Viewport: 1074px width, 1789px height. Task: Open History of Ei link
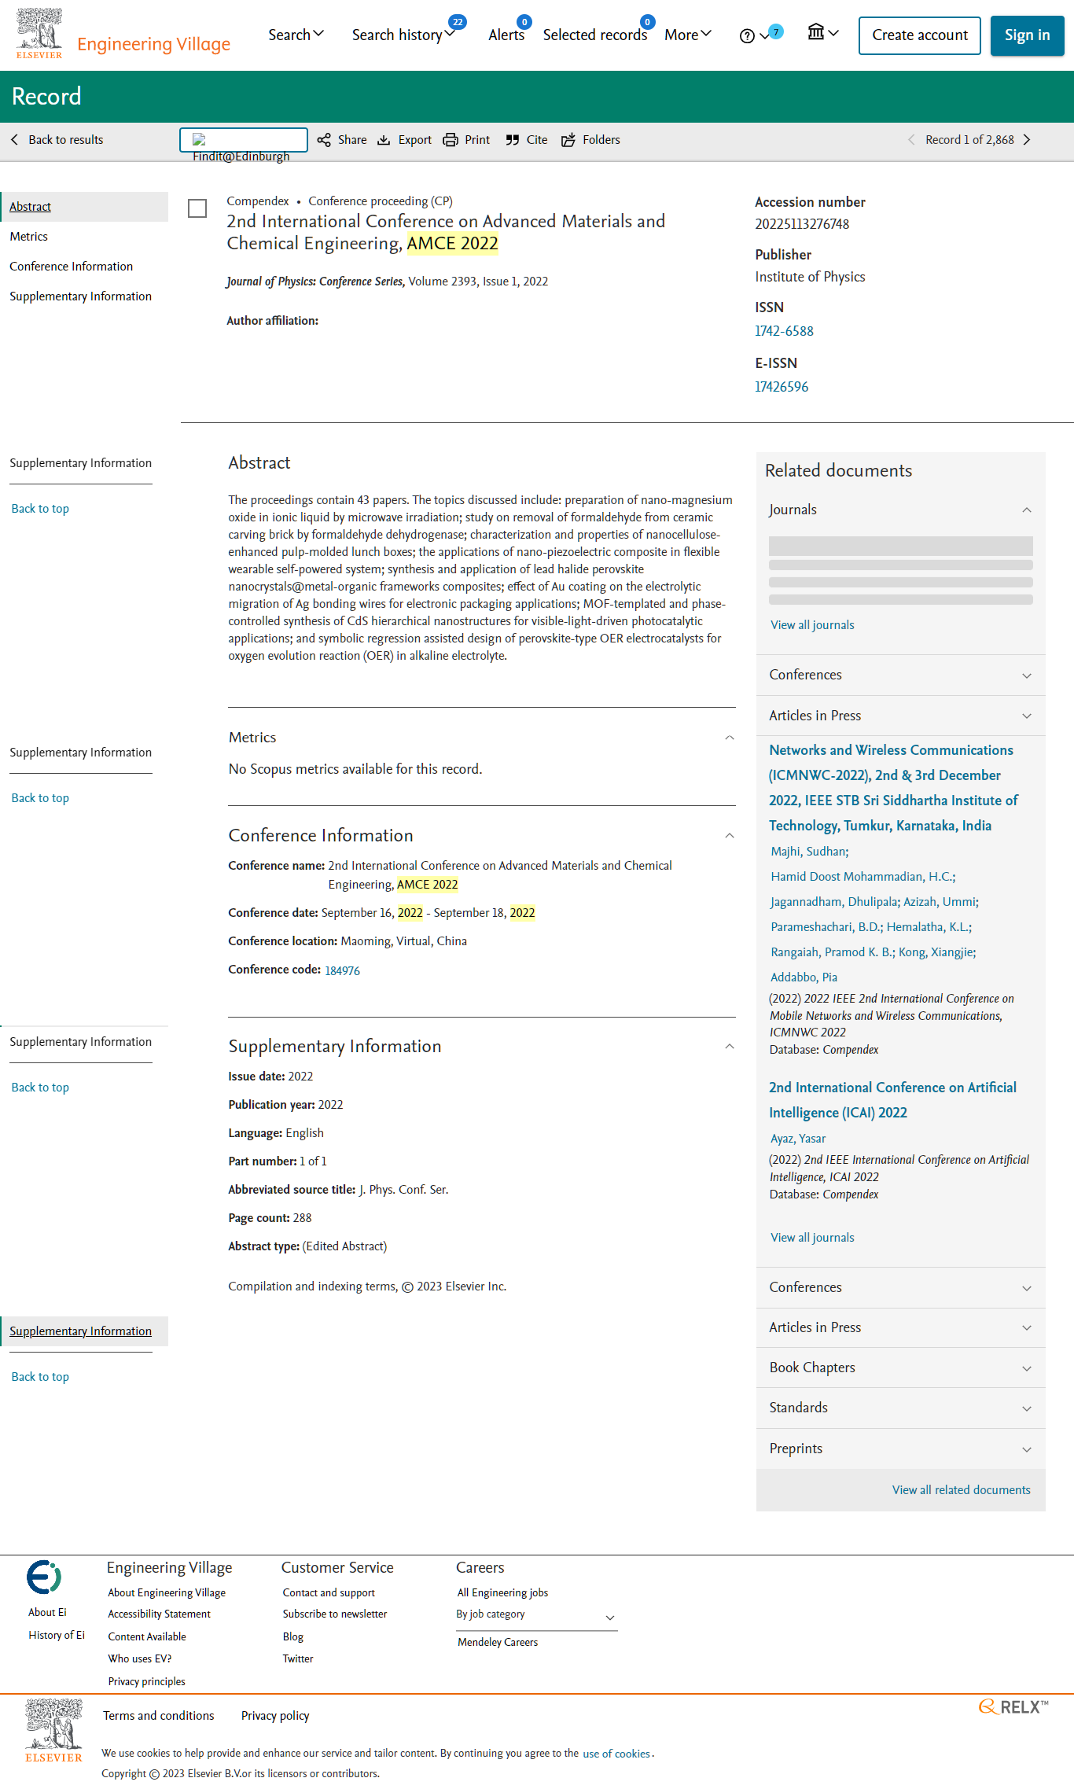click(57, 1635)
